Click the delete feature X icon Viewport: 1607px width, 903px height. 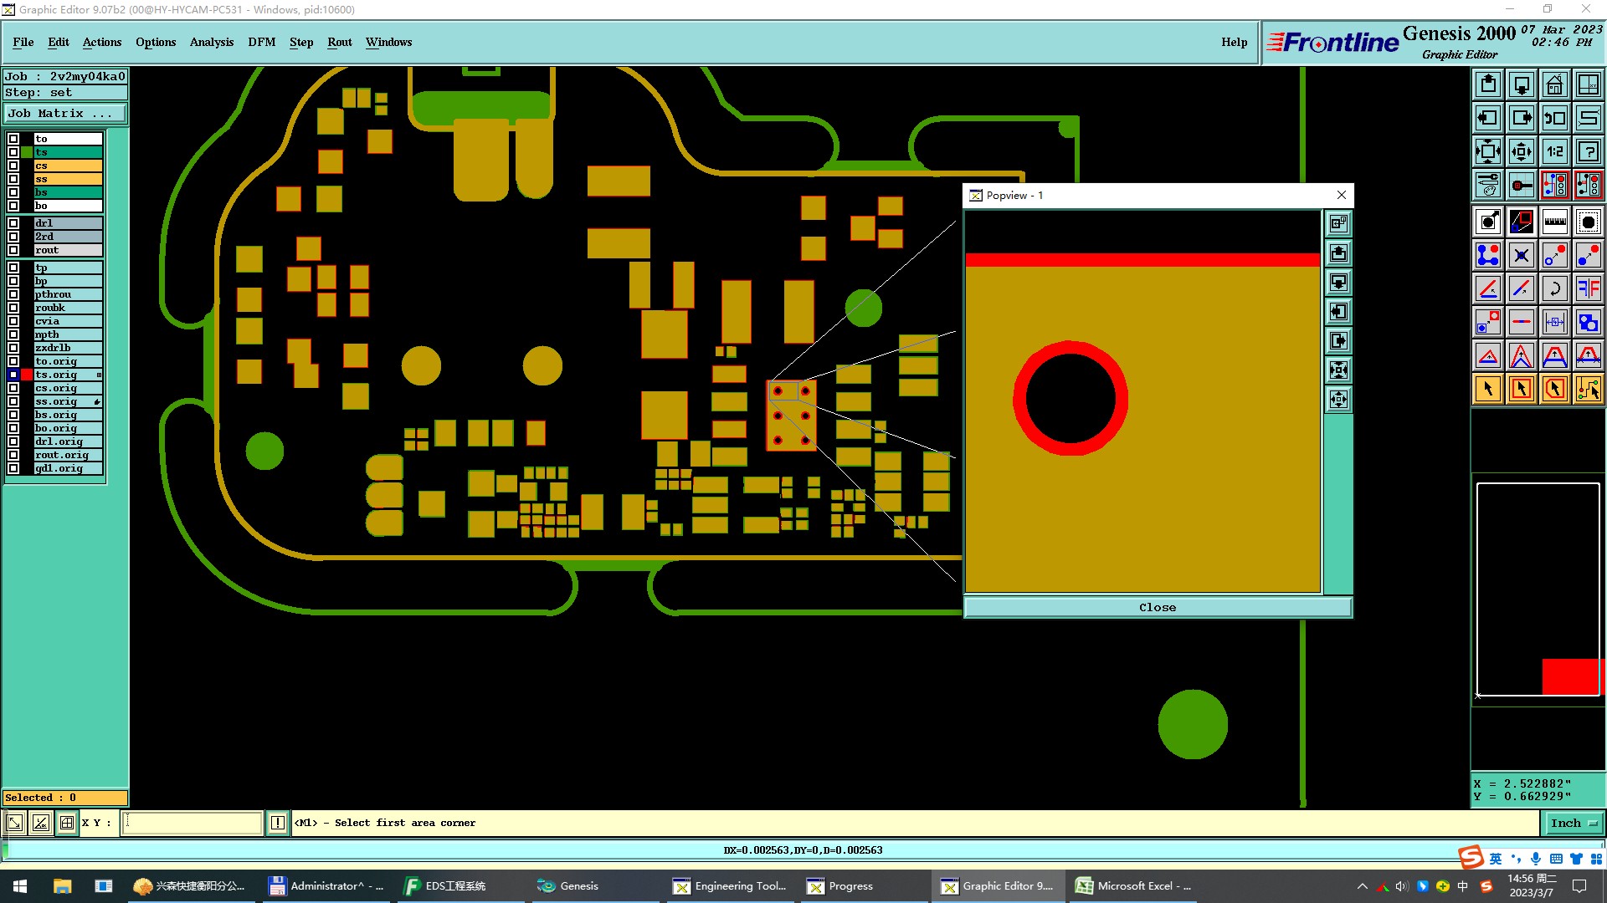point(1521,255)
